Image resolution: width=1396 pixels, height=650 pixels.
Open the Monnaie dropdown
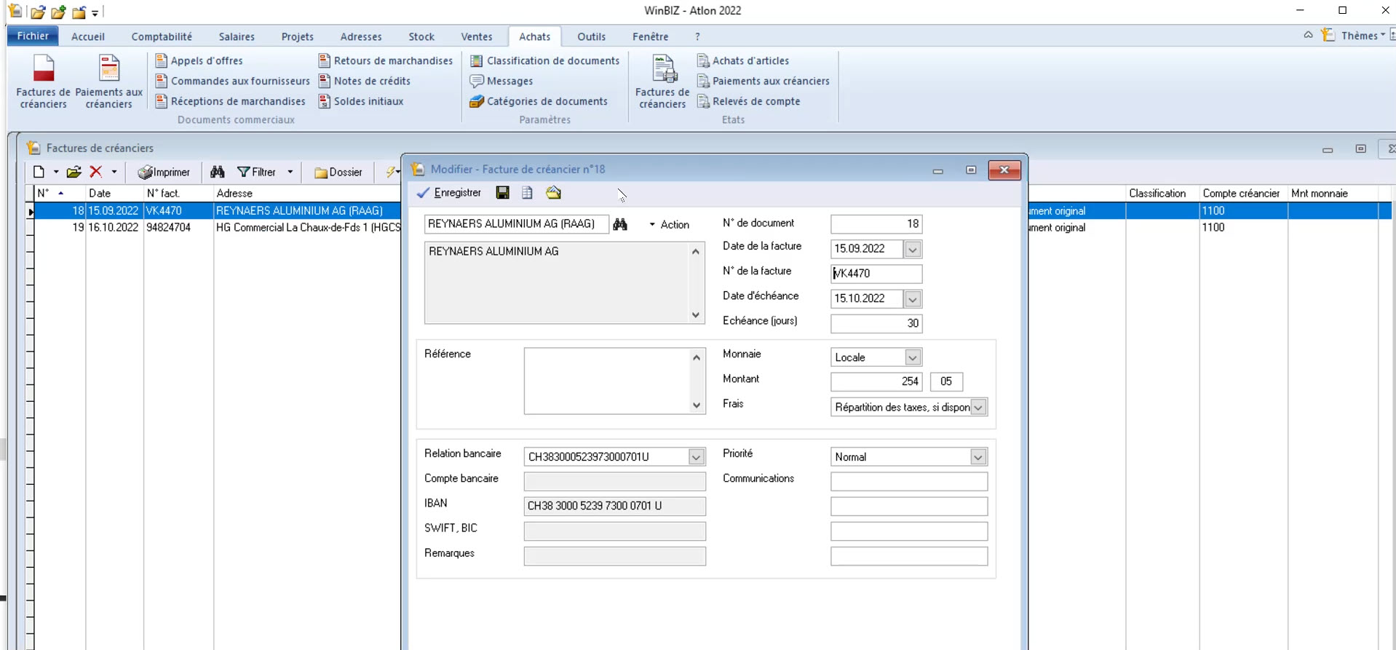coord(913,357)
